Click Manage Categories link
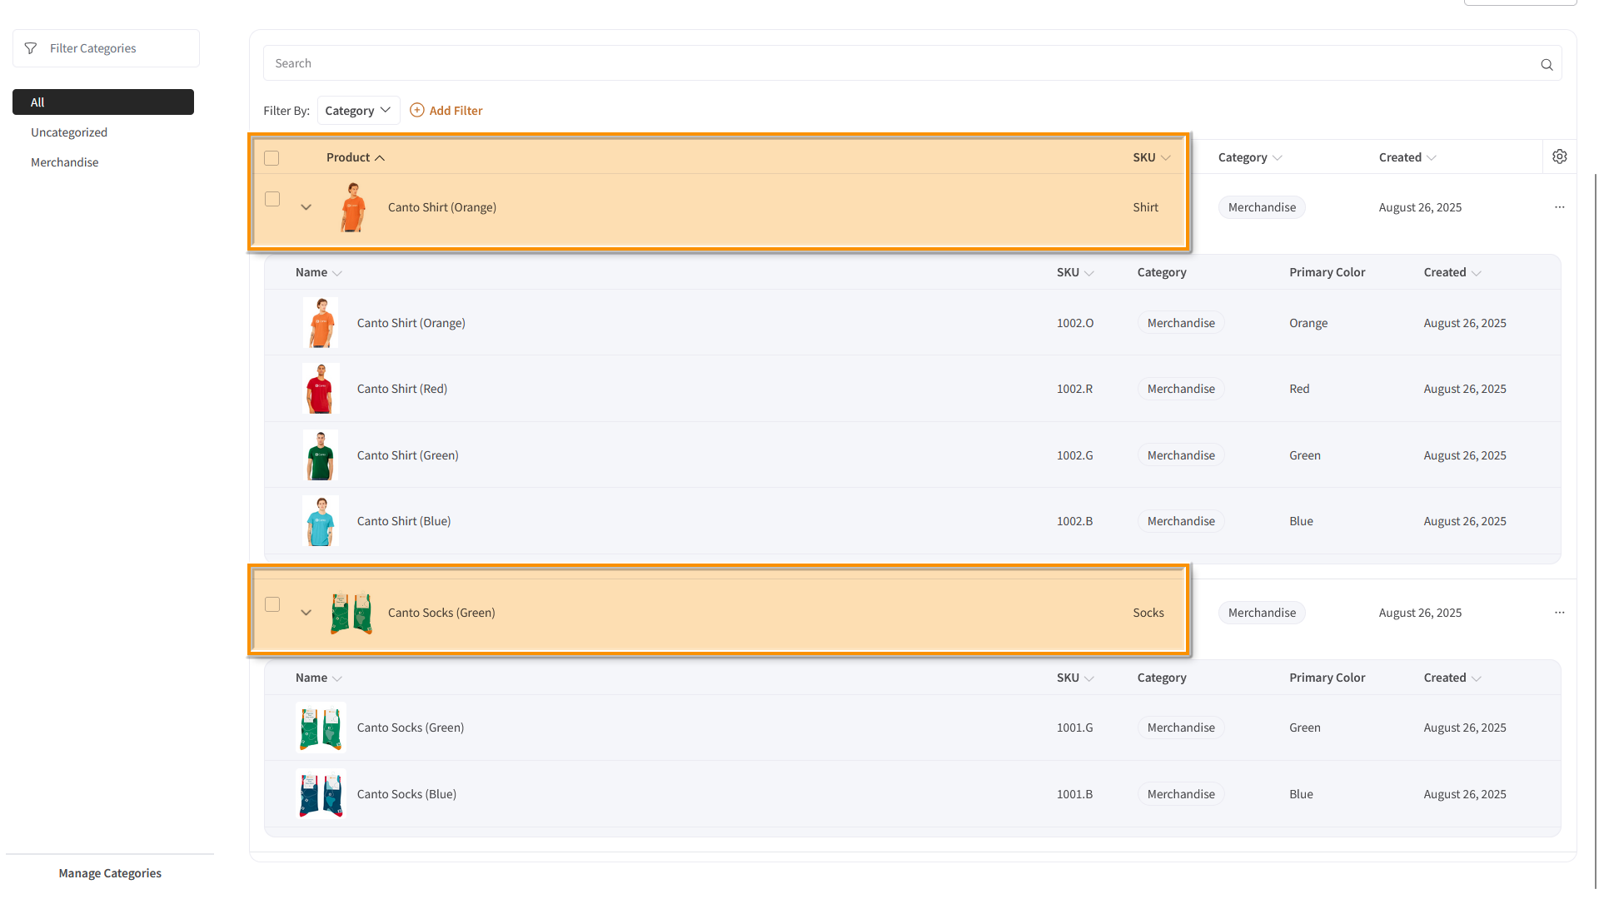 (x=110, y=873)
